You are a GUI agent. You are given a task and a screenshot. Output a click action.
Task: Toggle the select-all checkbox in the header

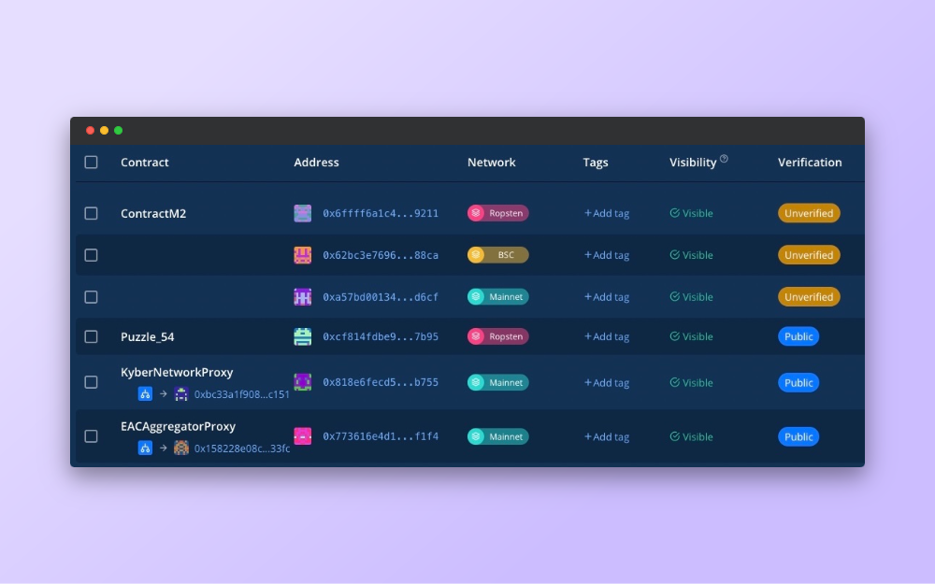(92, 162)
